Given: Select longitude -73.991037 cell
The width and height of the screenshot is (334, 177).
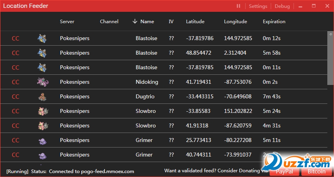Looking at the screenshot, I should 238,155.
